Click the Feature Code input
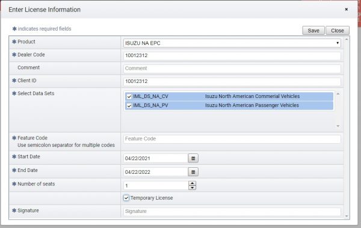The height and width of the screenshot is (228, 361). coord(232,139)
